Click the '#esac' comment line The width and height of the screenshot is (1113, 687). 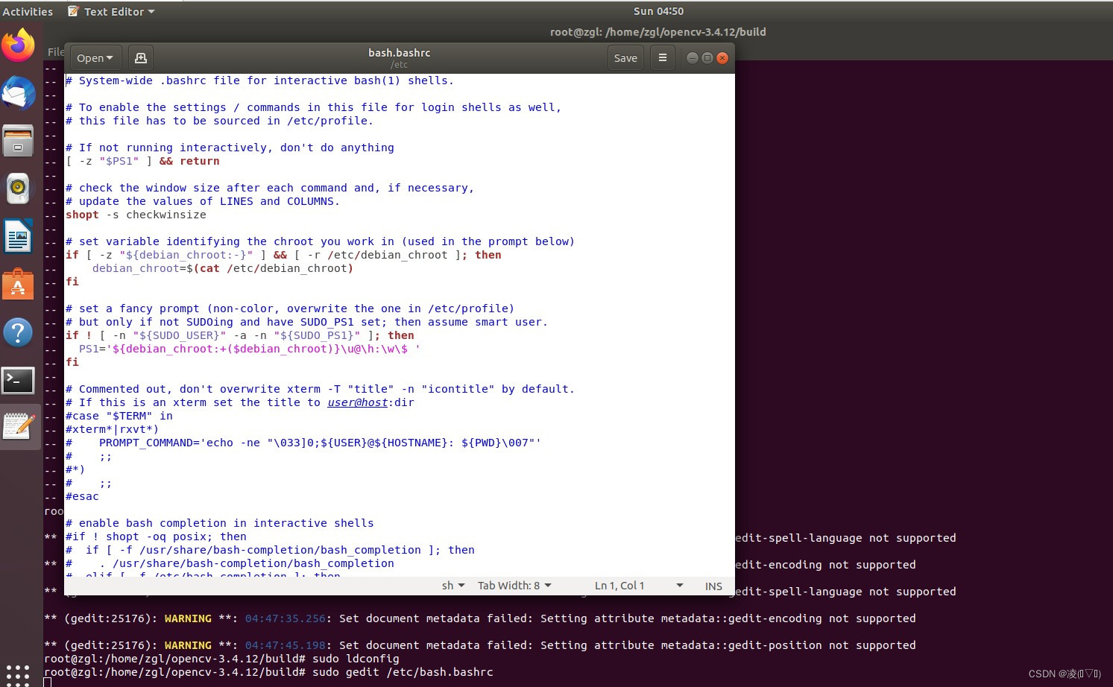pyautogui.click(x=82, y=496)
